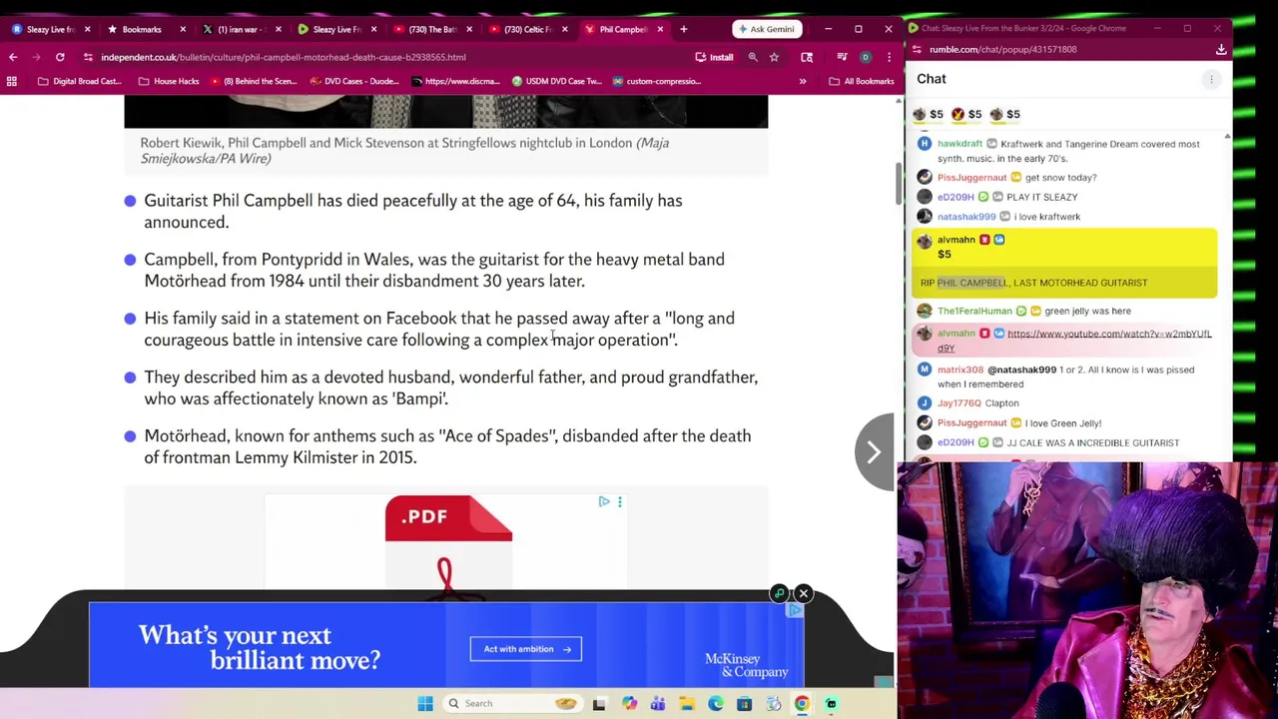
Task: Open the Chrome profile avatar D
Action: coord(866,57)
